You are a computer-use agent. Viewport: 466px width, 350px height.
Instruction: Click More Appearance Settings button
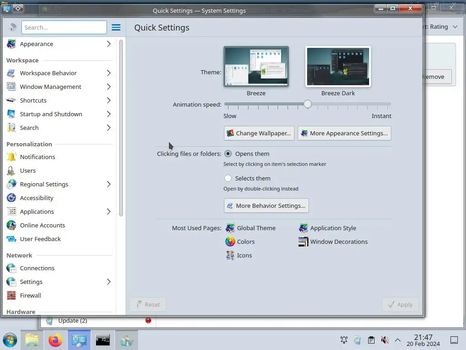point(344,134)
